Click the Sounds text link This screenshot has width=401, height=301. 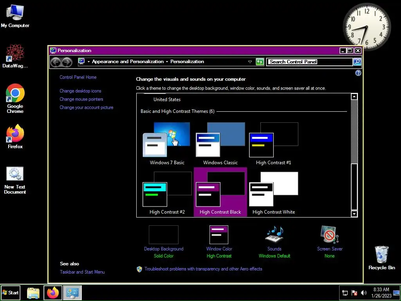coord(275,249)
